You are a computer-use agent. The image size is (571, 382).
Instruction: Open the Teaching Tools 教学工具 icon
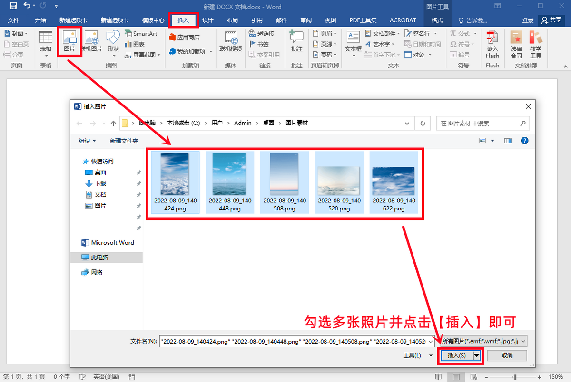point(536,44)
